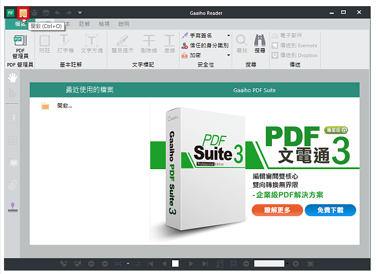The width and height of the screenshot is (378, 274).
Task: Switch to the 註解 tab
Action: tap(84, 24)
